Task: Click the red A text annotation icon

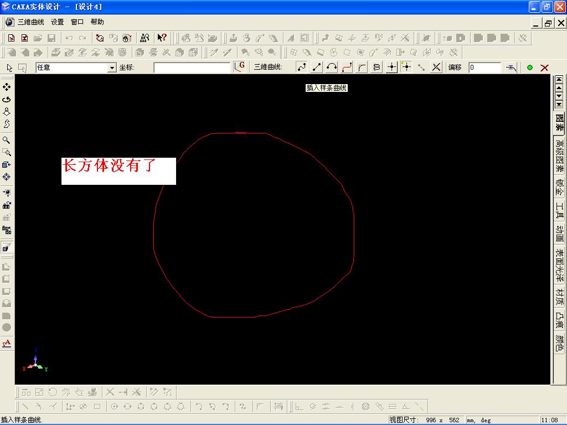Action: [x=7, y=343]
